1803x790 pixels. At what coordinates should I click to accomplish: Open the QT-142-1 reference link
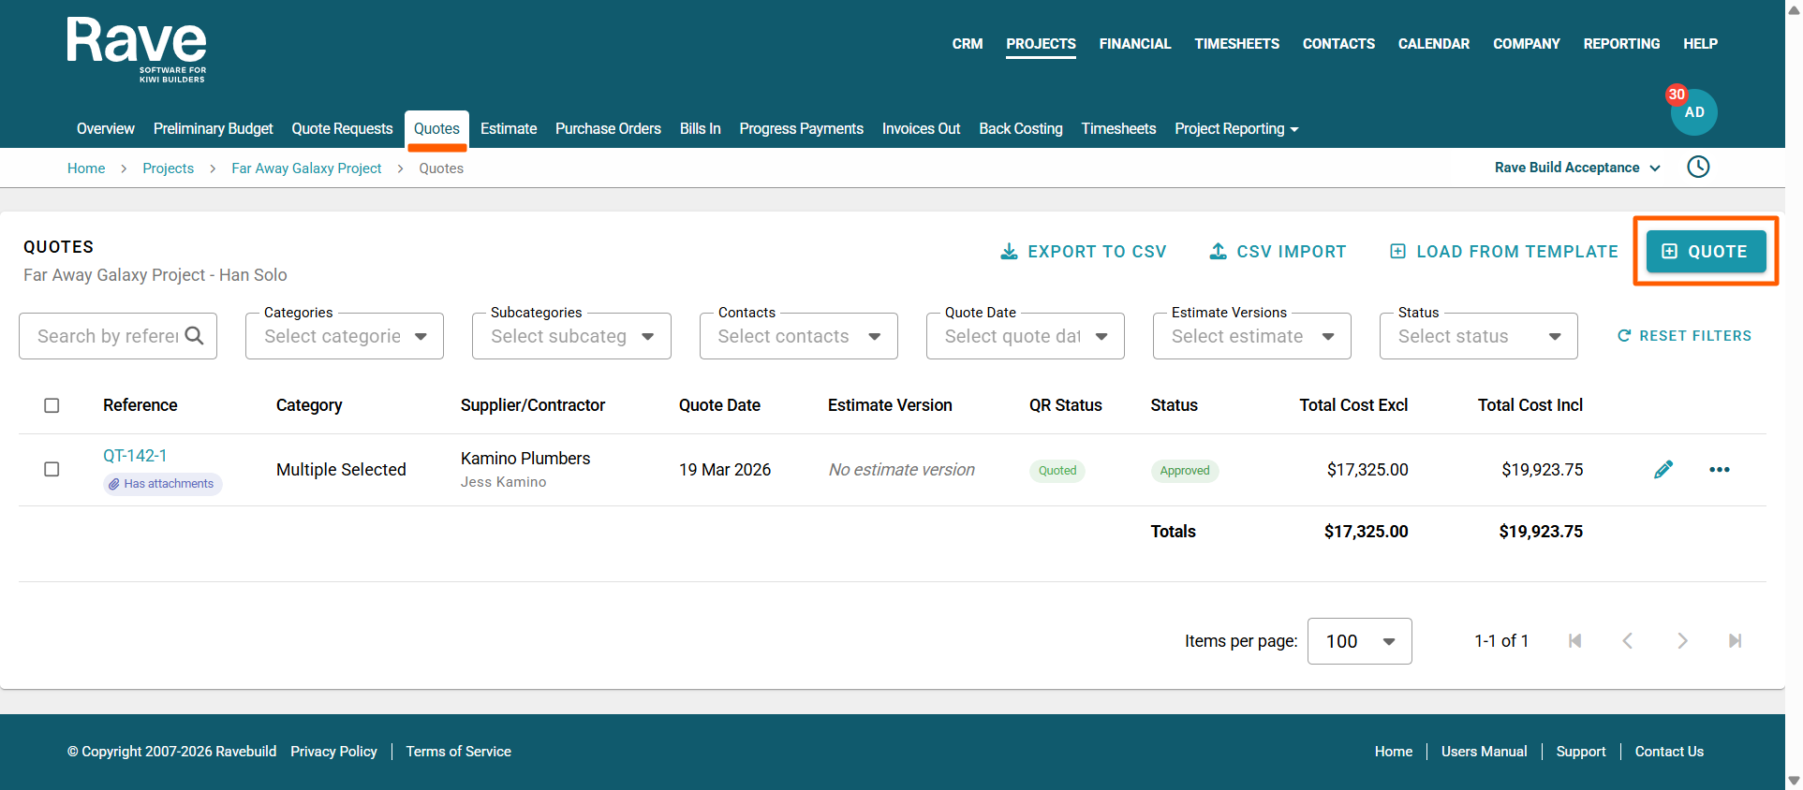point(135,456)
